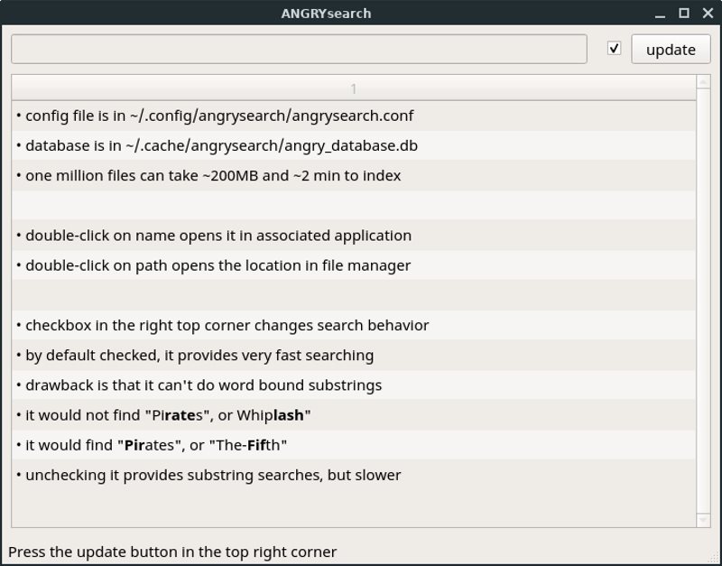Click the column header labeled 1
Screen dimensions: 722x566
[353, 88]
